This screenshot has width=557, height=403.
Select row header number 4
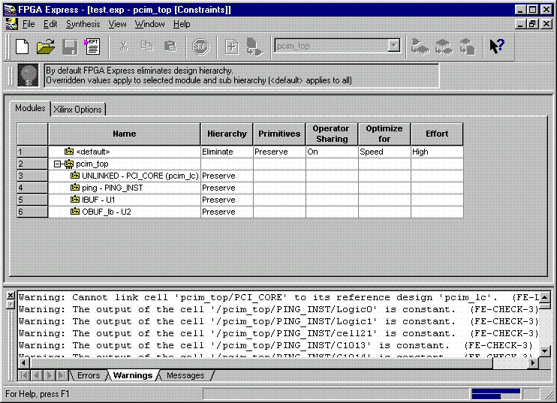tap(32, 188)
